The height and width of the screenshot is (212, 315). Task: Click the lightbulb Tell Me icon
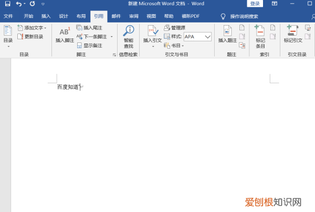pos(223,16)
